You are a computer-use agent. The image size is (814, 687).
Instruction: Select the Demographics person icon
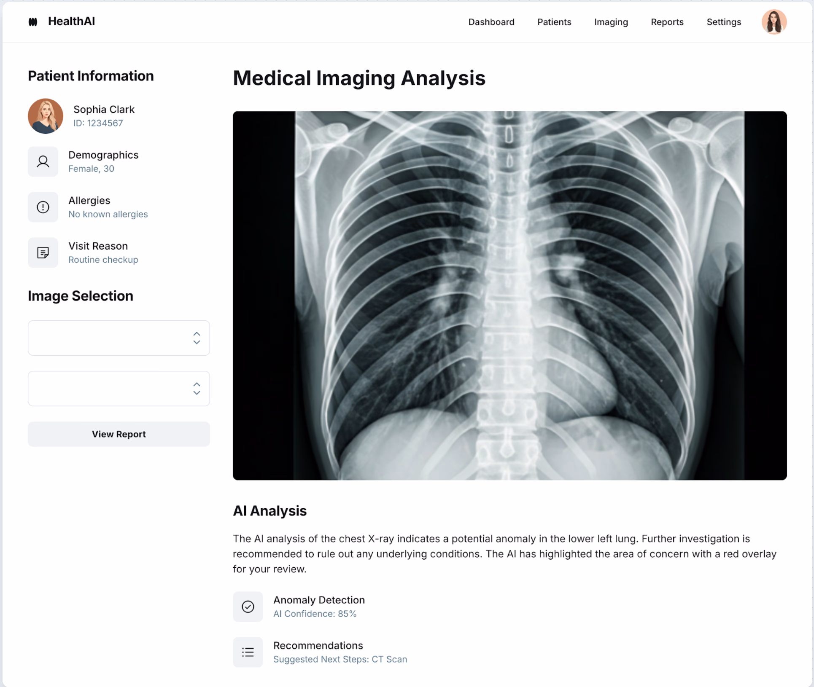pos(43,161)
